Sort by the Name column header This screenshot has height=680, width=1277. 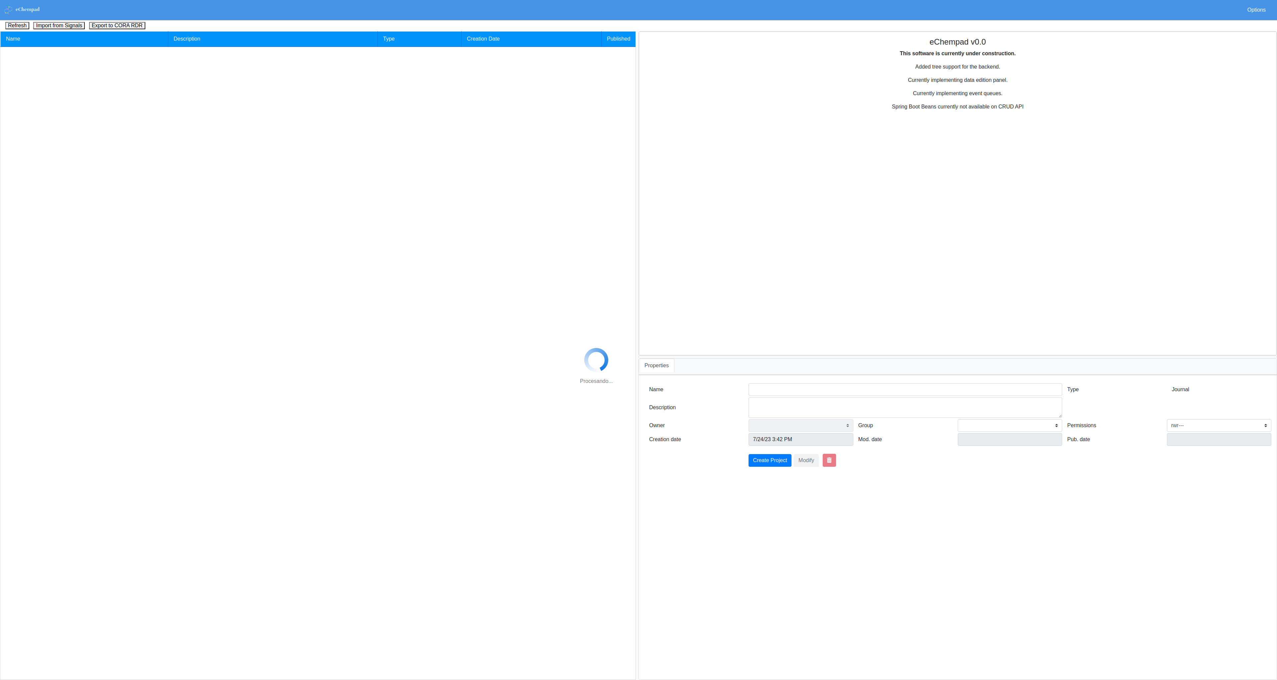13,39
